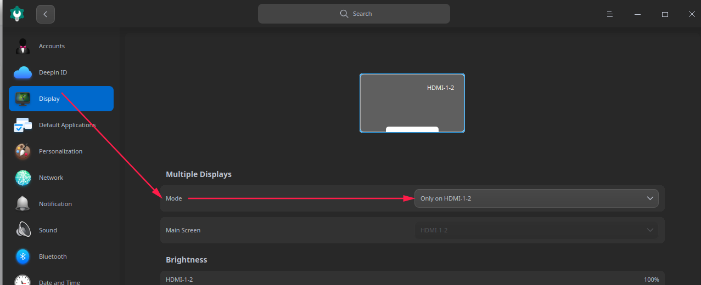Viewport: 701px width, 285px height.
Task: Go back with the arrow button
Action: [46, 14]
